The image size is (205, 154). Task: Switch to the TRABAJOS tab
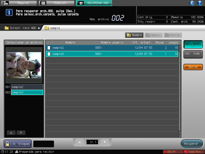click(57, 3)
